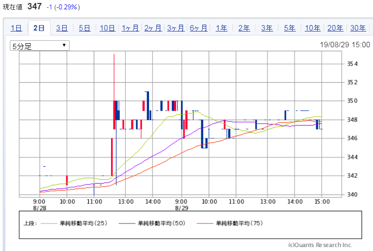Click the 8/28 date axis label
The image size is (373, 251).
pyautogui.click(x=40, y=208)
